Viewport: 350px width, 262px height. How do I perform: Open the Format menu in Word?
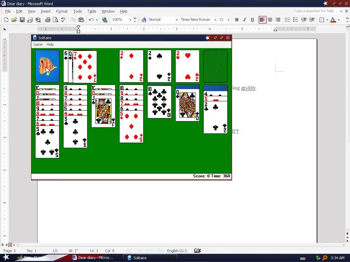62,11
